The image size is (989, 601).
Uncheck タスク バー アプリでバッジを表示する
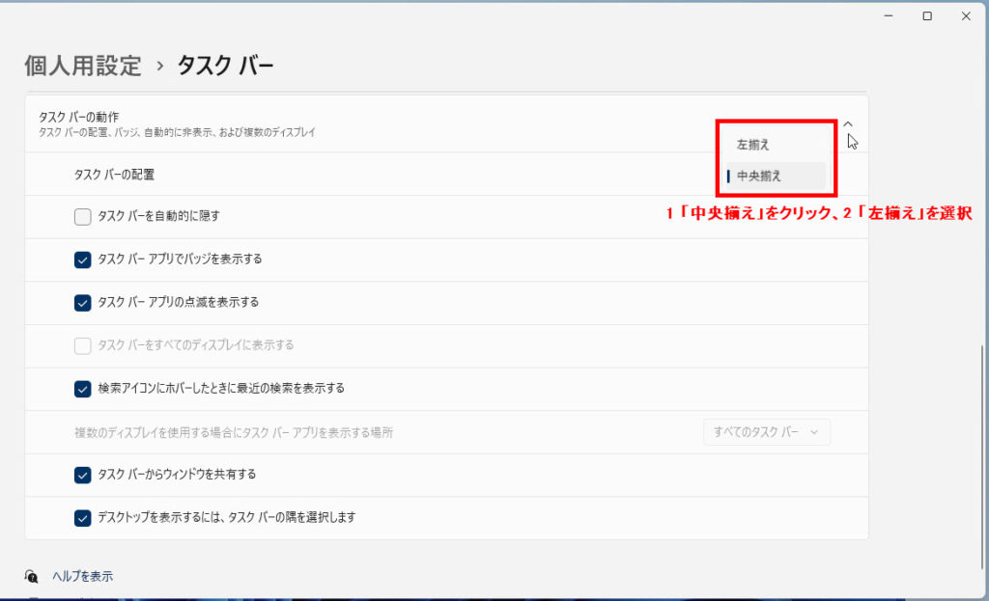click(x=83, y=260)
